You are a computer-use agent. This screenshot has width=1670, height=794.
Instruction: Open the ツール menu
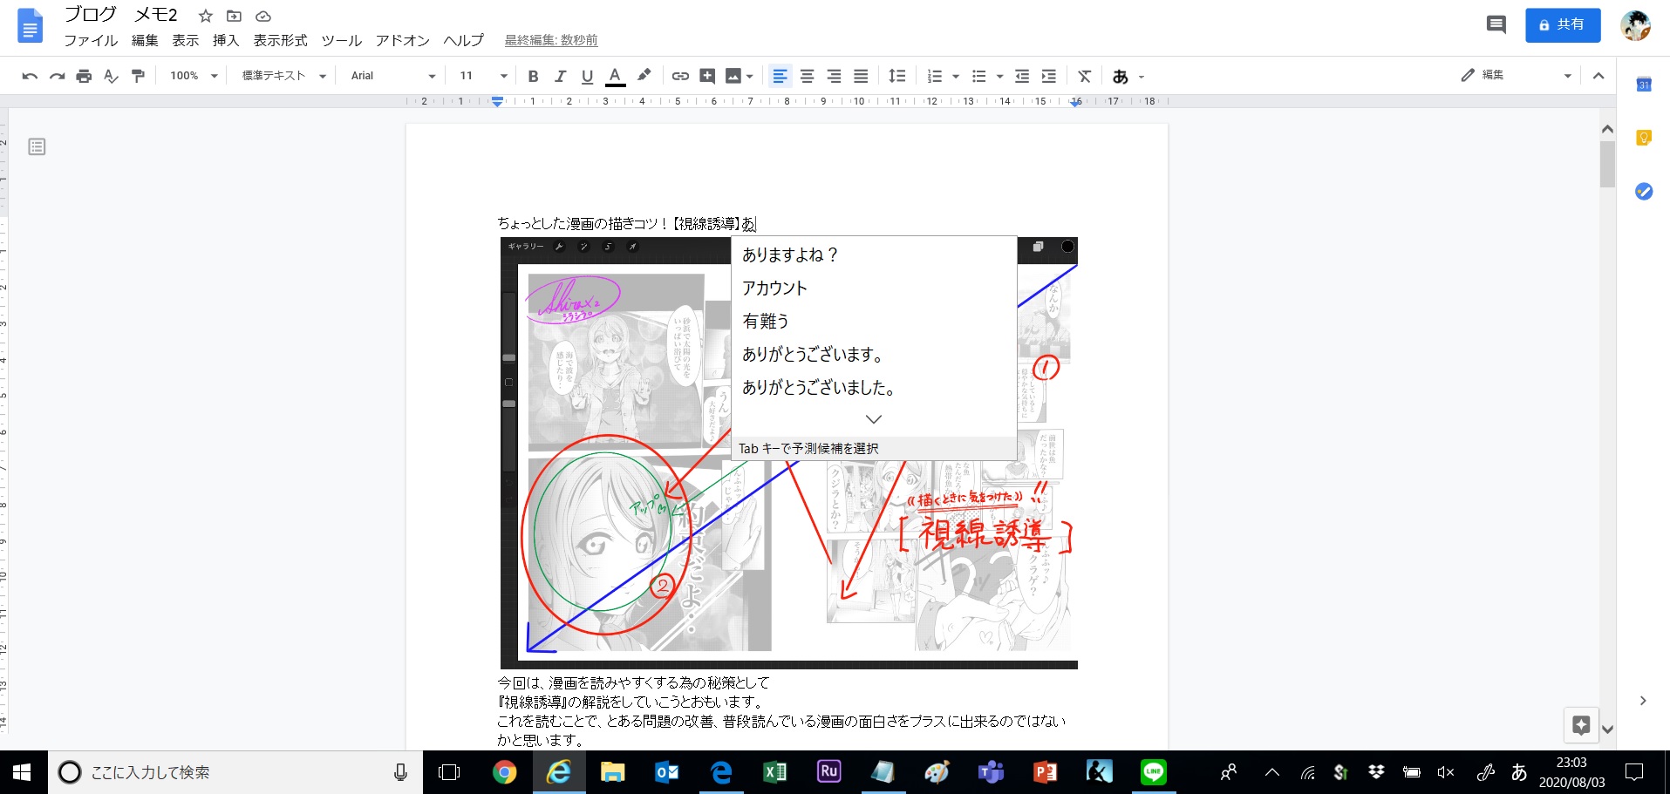point(341,40)
